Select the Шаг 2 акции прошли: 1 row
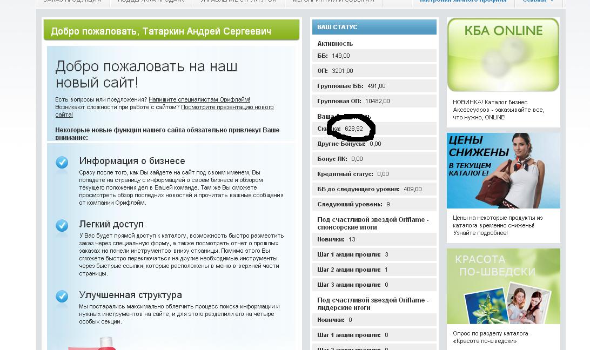 [374, 270]
